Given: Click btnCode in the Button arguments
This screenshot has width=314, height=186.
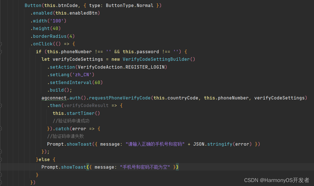Looking at the screenshot, I should tap(68, 5).
